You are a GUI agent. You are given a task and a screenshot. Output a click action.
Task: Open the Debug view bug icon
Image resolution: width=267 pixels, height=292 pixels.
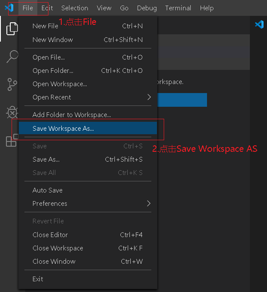[x=12, y=113]
